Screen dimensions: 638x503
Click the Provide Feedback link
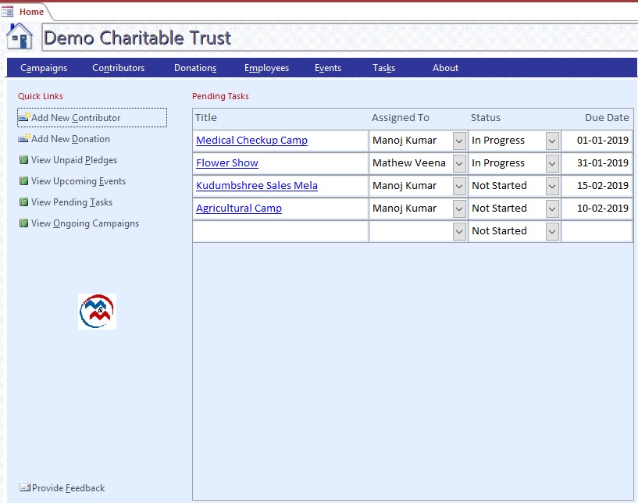pos(62,488)
